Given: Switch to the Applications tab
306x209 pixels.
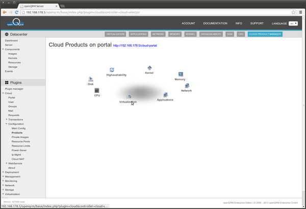Looking at the screenshot, I should 138,34.
